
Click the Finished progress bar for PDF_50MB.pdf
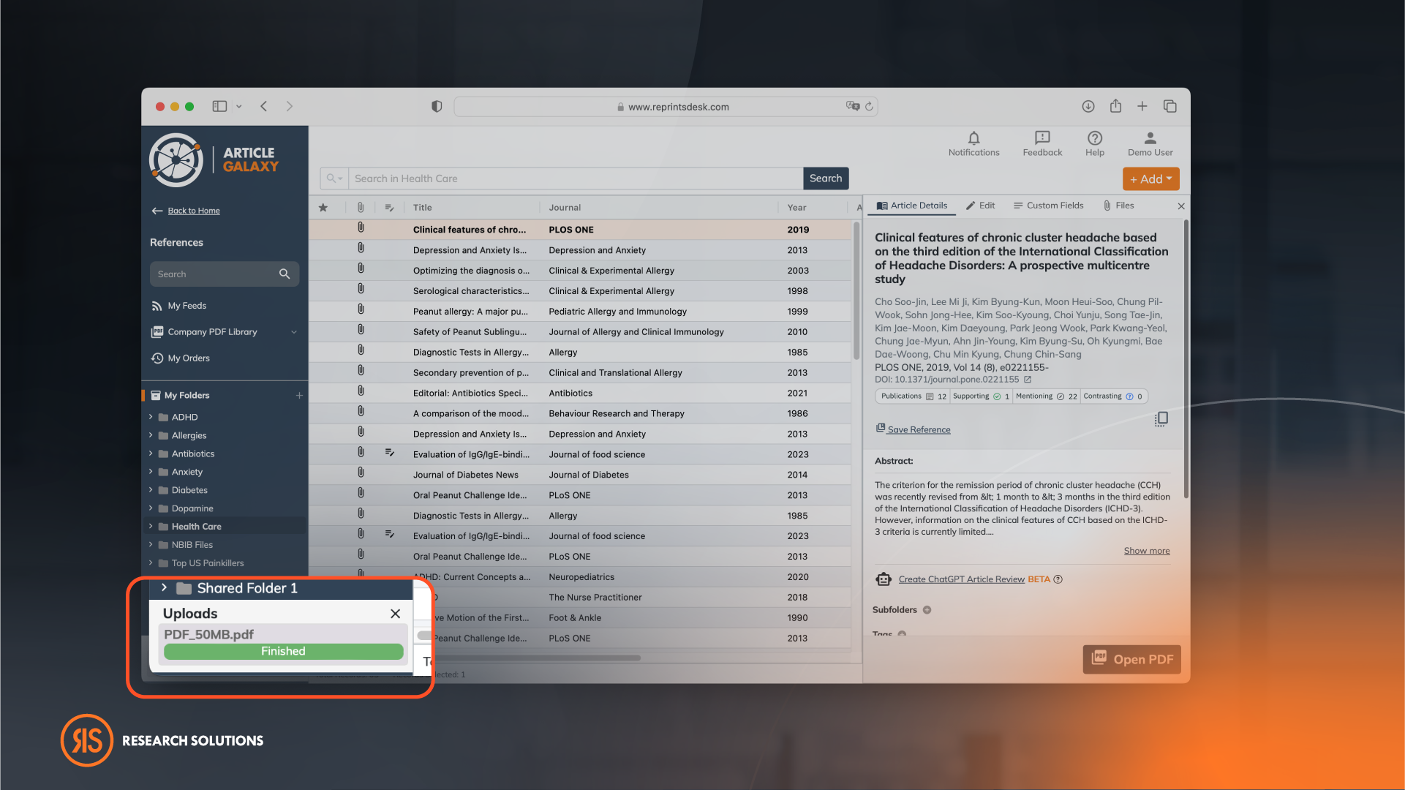283,651
